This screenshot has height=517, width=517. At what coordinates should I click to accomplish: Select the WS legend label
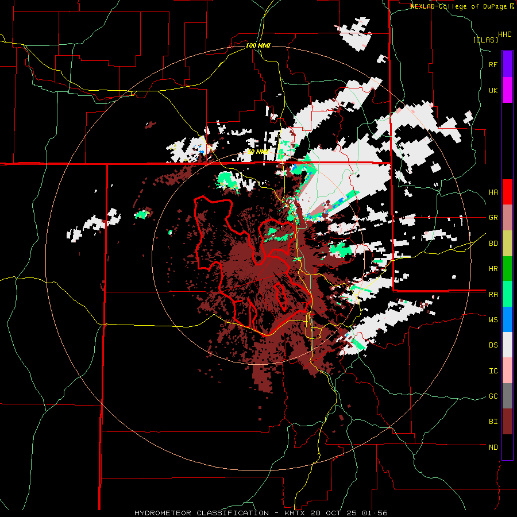(493, 320)
